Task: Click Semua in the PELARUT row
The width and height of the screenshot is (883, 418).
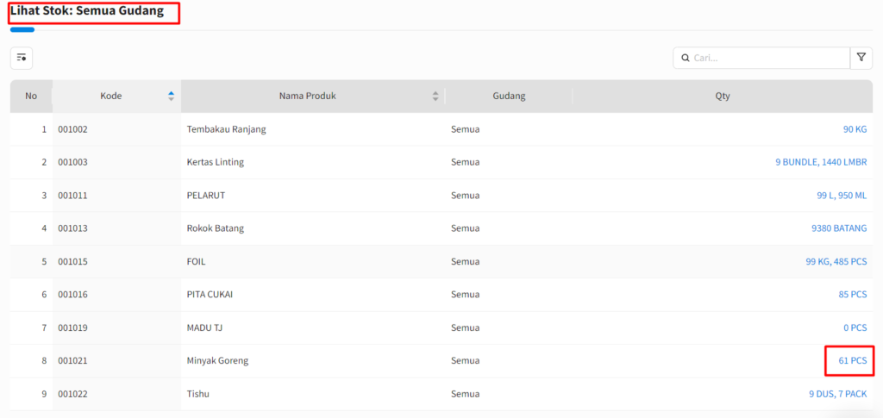Action: coord(465,196)
